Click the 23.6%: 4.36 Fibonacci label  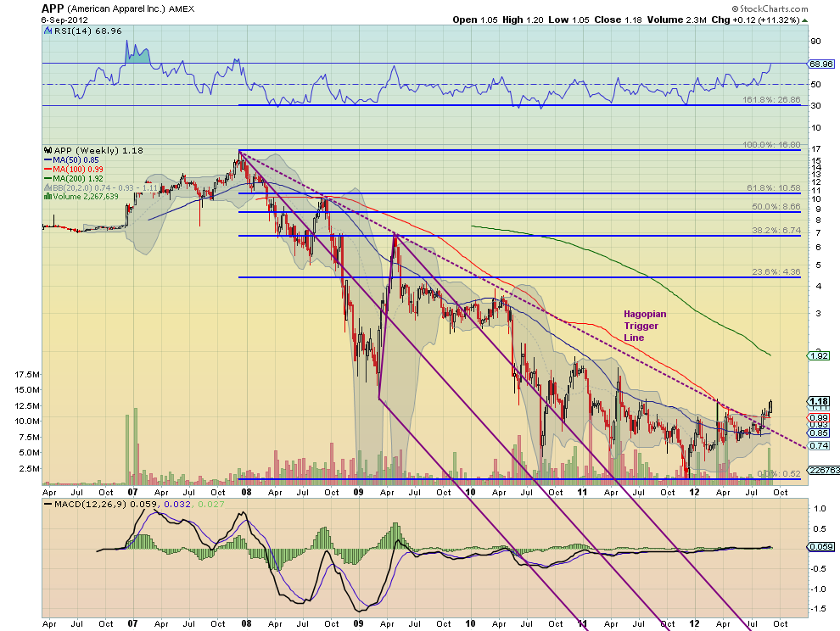point(776,271)
